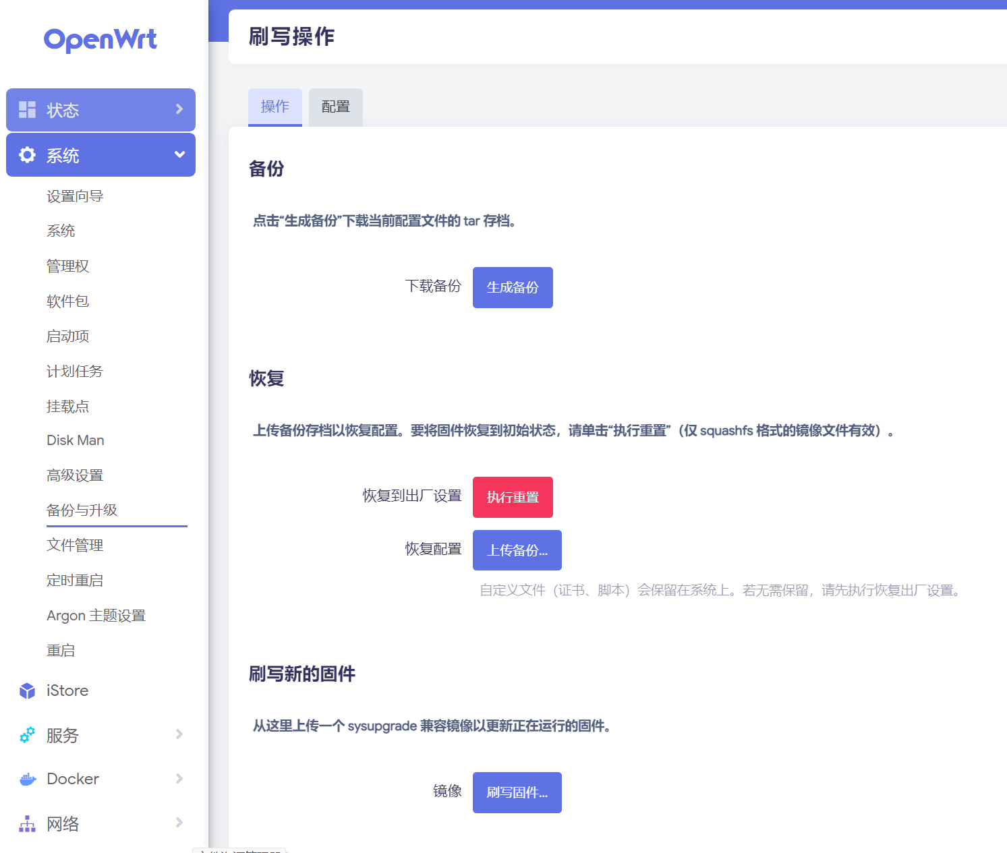The width and height of the screenshot is (1007, 853).
Task: Open Argon 主题设置 page
Action: click(x=96, y=616)
